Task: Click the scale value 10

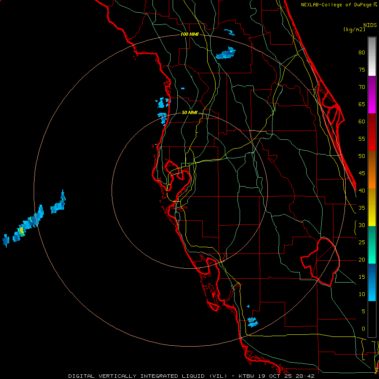Action: pos(362,294)
